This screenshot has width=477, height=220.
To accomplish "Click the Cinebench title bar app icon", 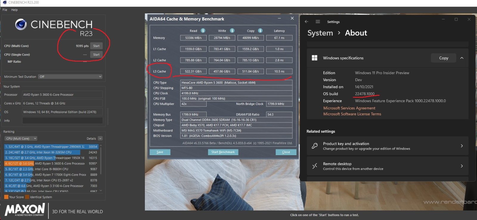I will [x=4, y=2].
